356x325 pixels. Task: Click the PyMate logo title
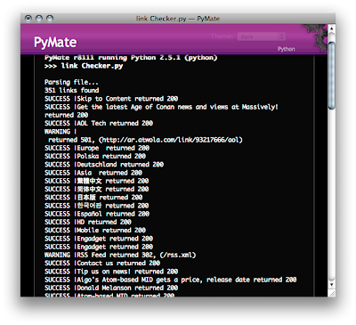coord(55,42)
